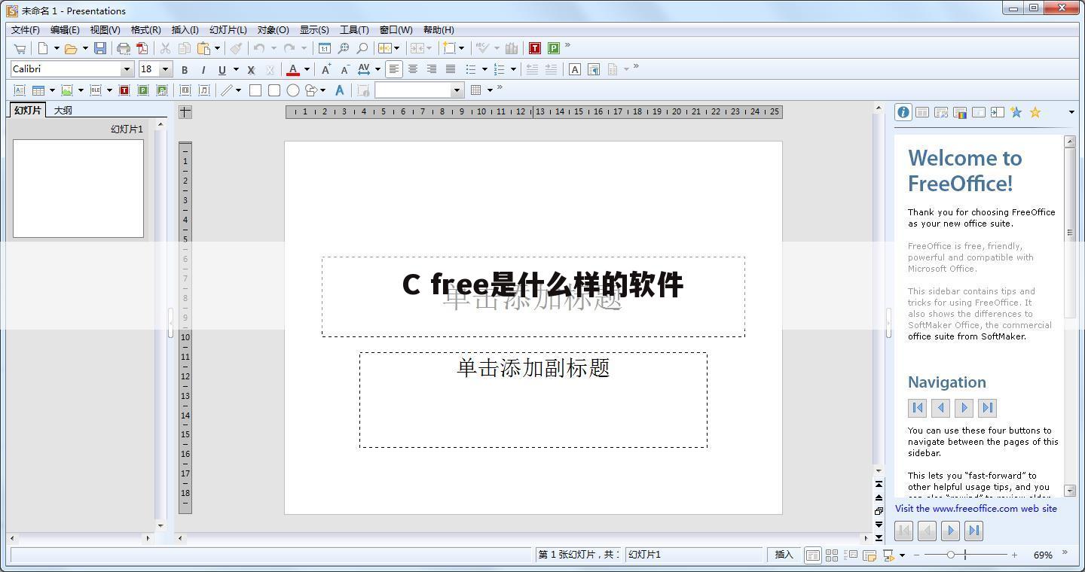Draw a rectangle with the square shape icon
This screenshot has height=572, width=1085.
coord(255,90)
